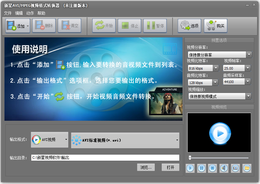Click the snapshot camera icon under preview
The image size is (260, 184).
(235, 168)
